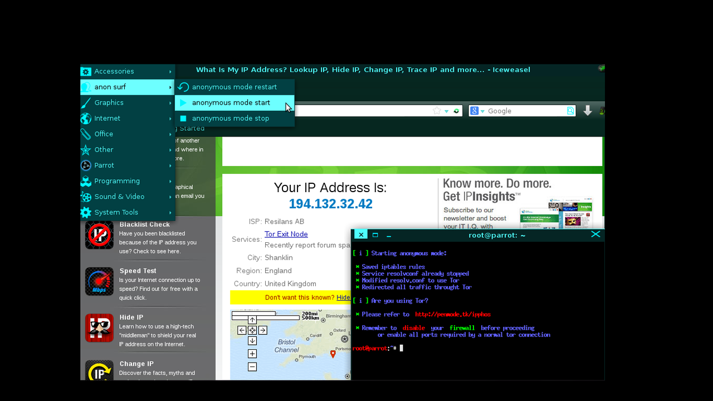Open the Accessories menu category

click(x=128, y=71)
